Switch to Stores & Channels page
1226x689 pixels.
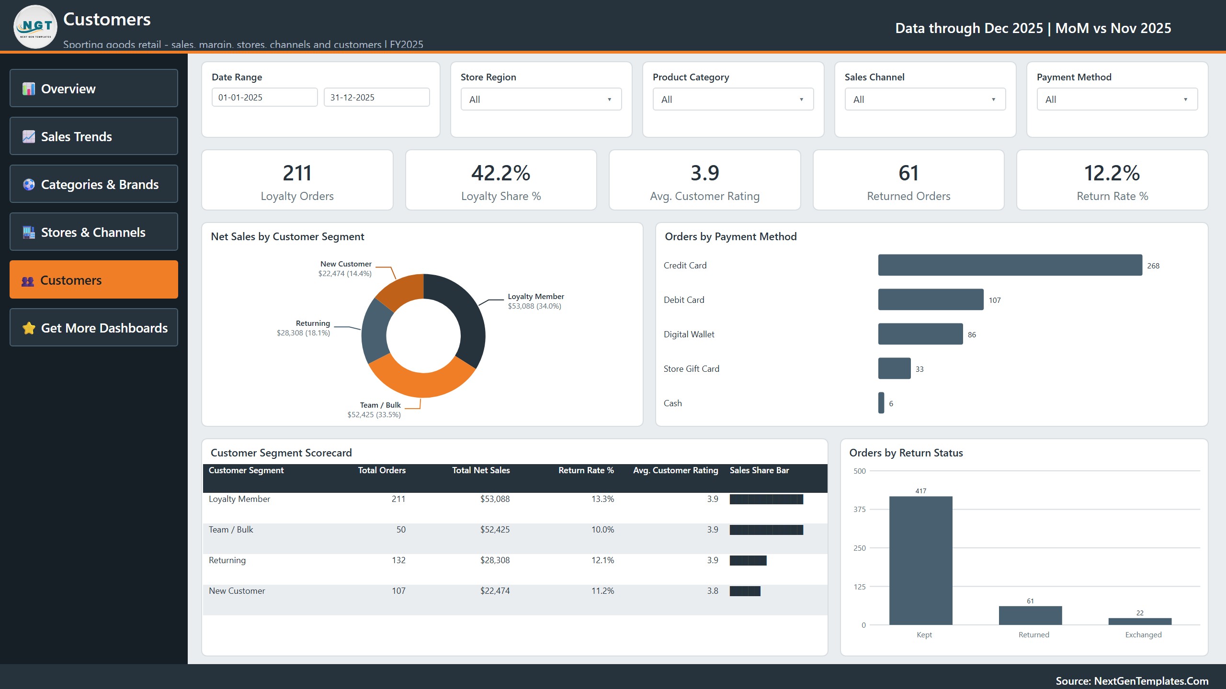coord(94,232)
